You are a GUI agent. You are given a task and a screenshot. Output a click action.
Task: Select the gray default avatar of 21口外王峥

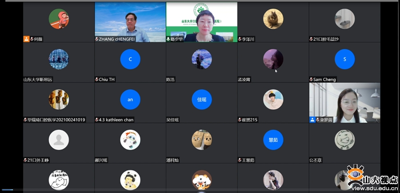coord(59,140)
